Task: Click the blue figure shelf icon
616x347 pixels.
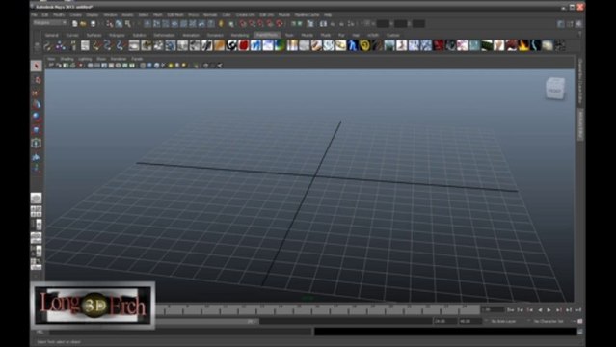Action: tap(353, 45)
